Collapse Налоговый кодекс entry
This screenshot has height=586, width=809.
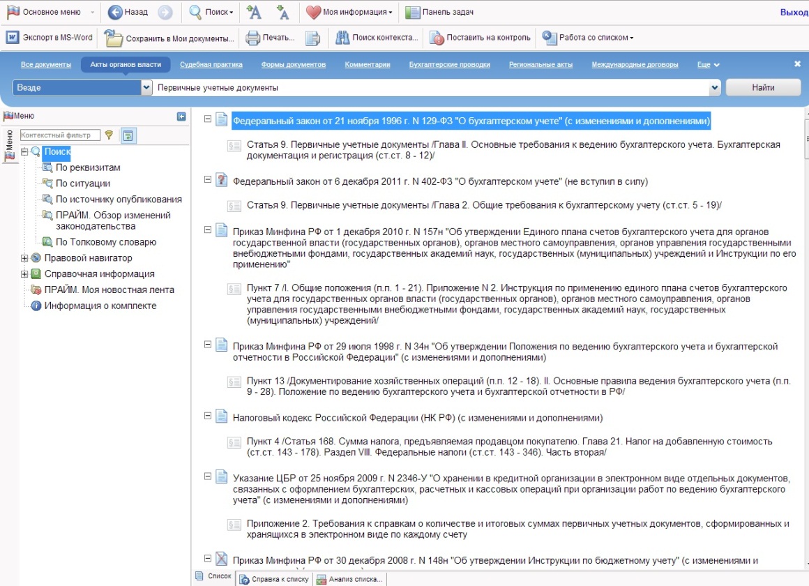tap(207, 416)
